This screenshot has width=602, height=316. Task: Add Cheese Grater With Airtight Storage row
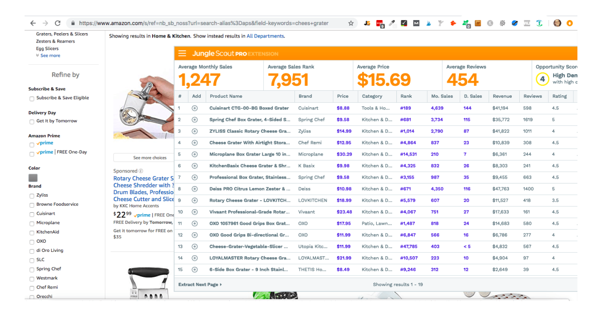195,142
